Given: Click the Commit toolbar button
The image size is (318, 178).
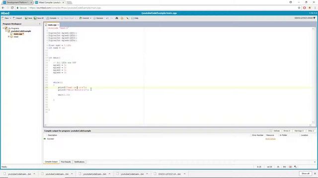Looking at the screenshot, I should click(x=84, y=18).
